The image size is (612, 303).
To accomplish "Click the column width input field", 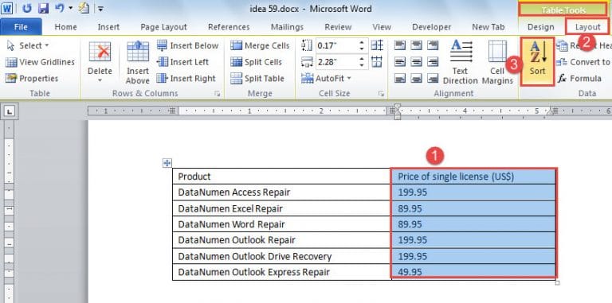I will coord(336,62).
